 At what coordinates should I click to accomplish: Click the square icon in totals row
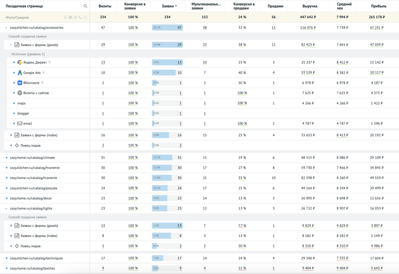(x=71, y=18)
